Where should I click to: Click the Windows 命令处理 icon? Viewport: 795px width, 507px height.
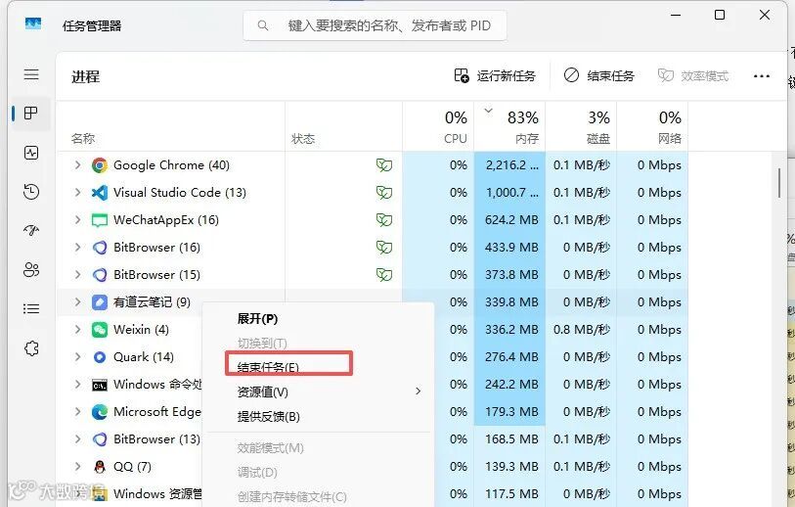(x=100, y=386)
